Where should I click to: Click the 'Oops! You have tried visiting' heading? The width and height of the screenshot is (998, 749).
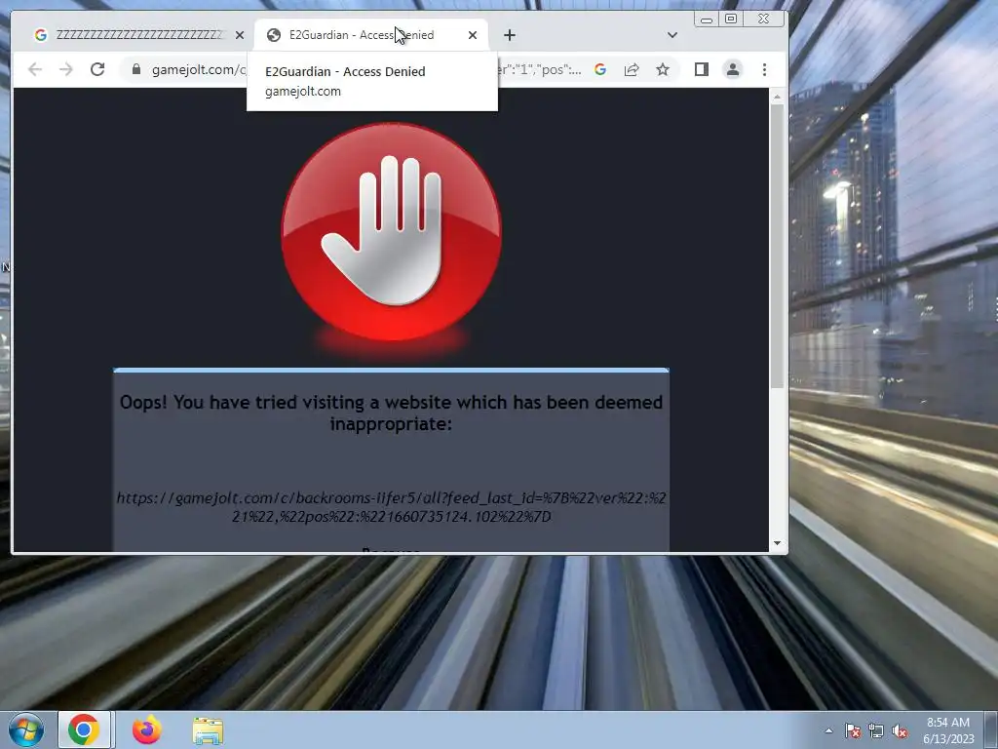pyautogui.click(x=392, y=413)
